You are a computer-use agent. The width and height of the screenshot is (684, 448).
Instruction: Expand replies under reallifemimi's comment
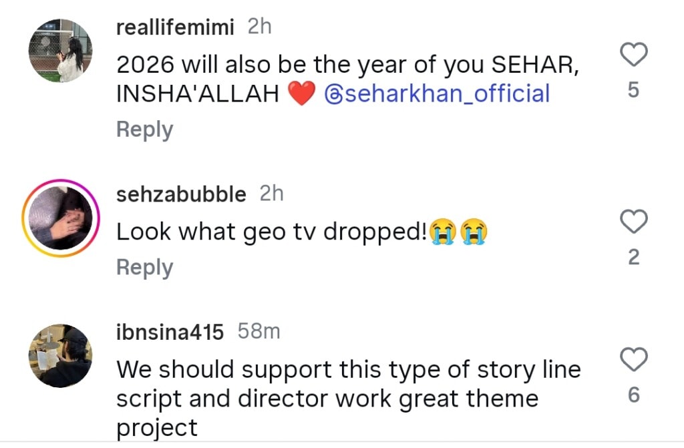(144, 130)
